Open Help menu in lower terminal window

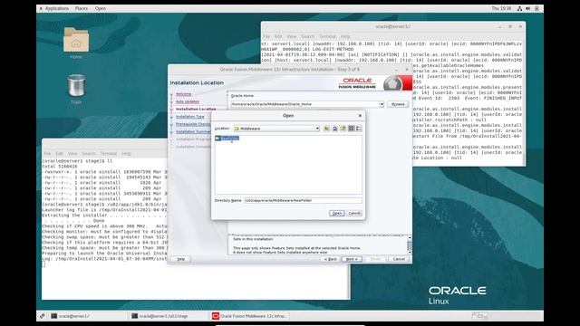click(127, 153)
